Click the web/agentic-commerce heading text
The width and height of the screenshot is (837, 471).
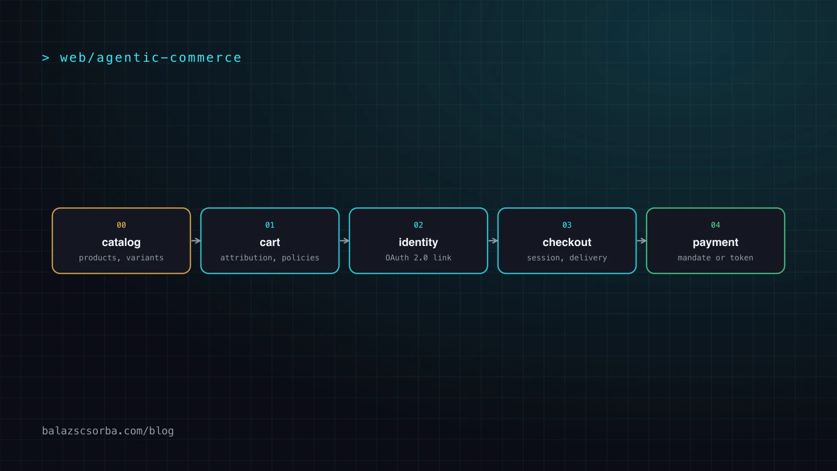(x=151, y=58)
